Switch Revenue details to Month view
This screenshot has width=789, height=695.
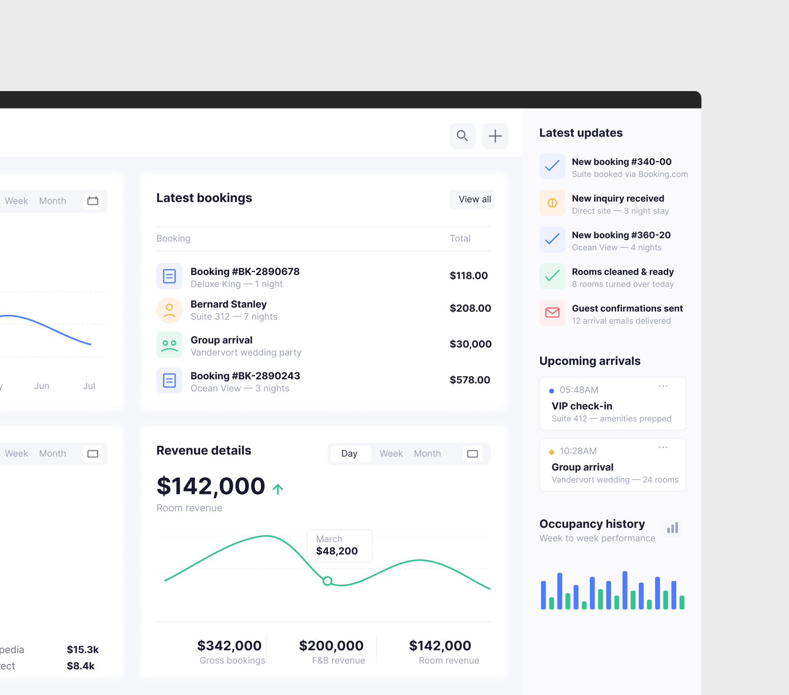point(427,454)
